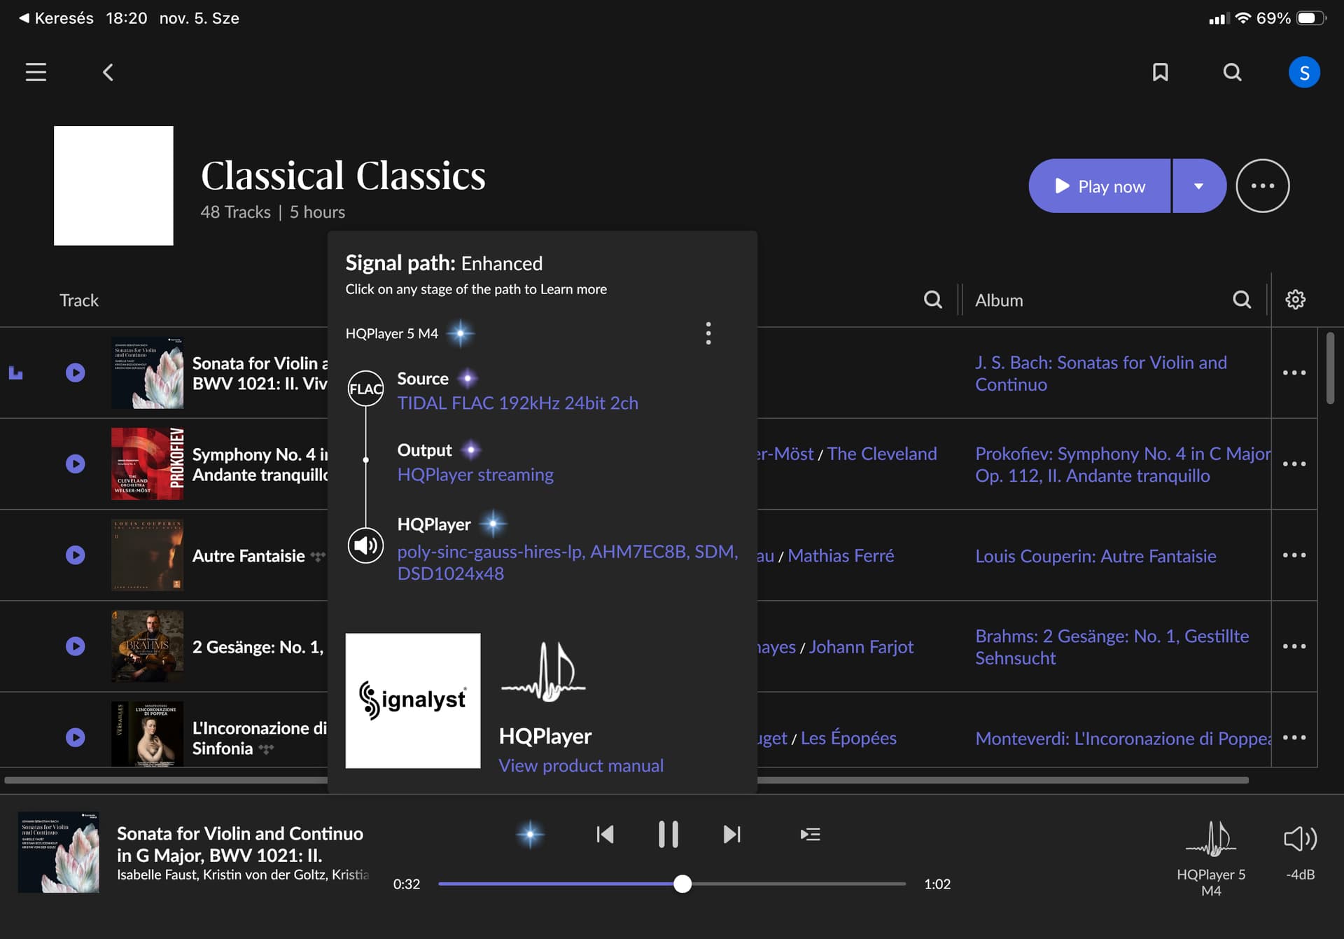
Task: Filter by the Album column search icon
Action: click(1242, 300)
